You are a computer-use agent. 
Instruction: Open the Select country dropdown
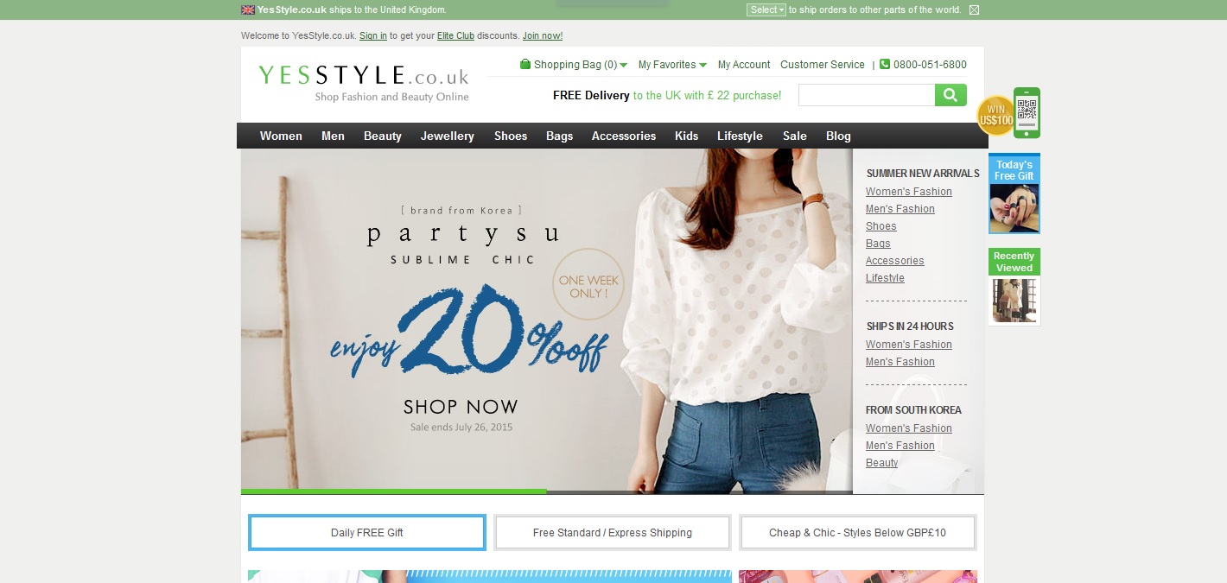coord(766,10)
